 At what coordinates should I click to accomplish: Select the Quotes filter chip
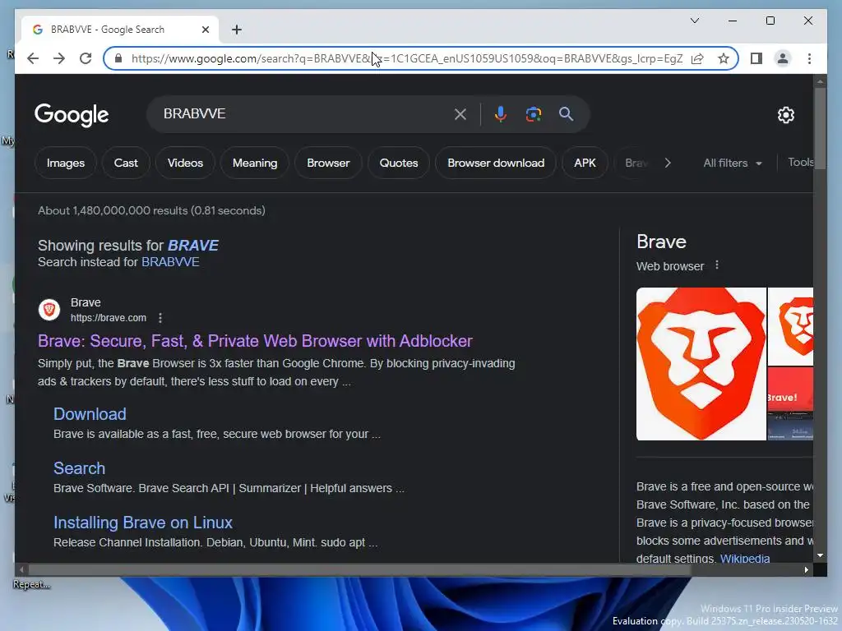399,164
